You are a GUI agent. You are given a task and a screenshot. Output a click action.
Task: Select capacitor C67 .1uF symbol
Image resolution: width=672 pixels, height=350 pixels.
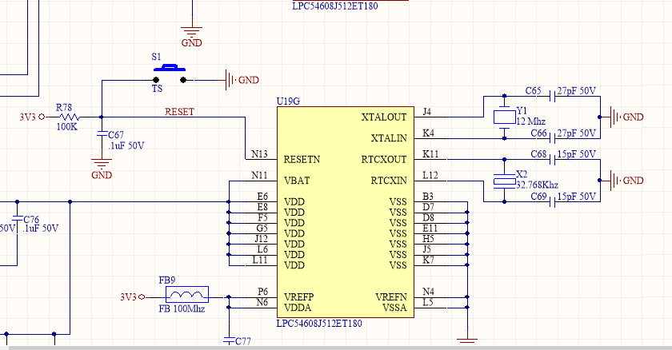[x=102, y=134]
